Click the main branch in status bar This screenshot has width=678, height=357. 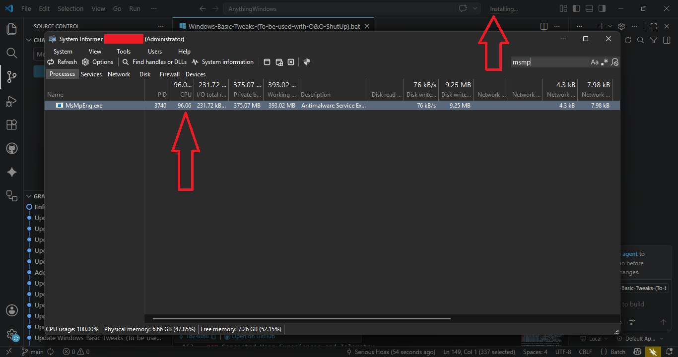pyautogui.click(x=33, y=352)
